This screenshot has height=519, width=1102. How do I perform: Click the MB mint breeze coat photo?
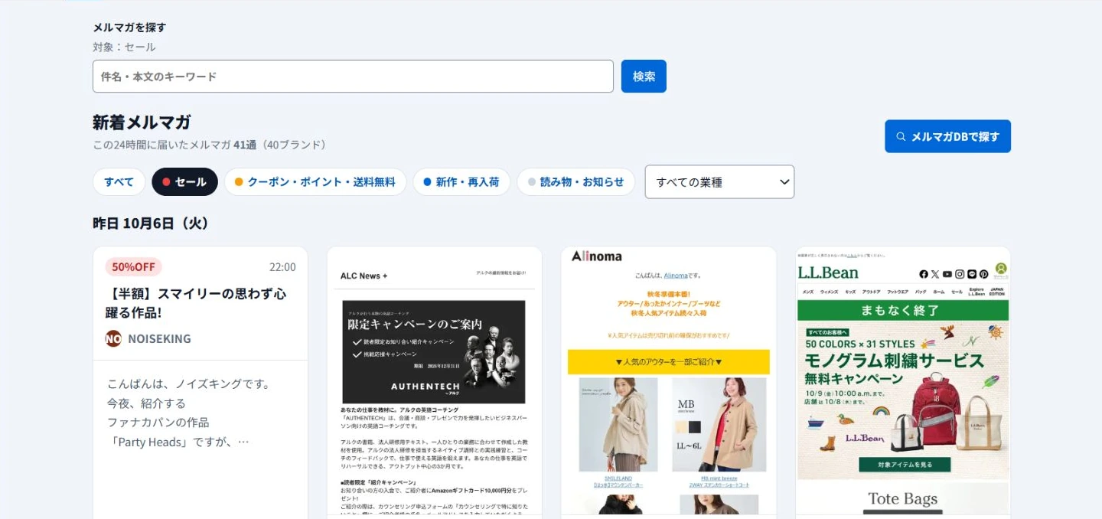[x=719, y=425]
